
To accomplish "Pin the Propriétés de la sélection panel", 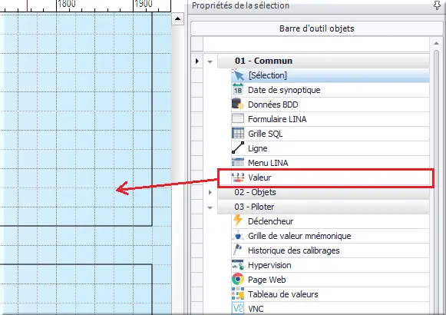I will coord(437,5).
